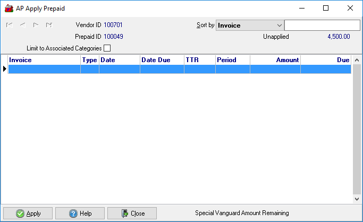Click the search field beside Sort by
This screenshot has height=222, width=363.
[x=322, y=25]
